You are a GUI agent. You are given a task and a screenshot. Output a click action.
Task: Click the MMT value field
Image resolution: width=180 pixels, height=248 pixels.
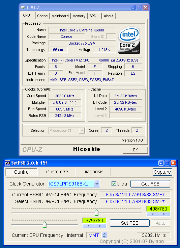[x=94, y=235]
